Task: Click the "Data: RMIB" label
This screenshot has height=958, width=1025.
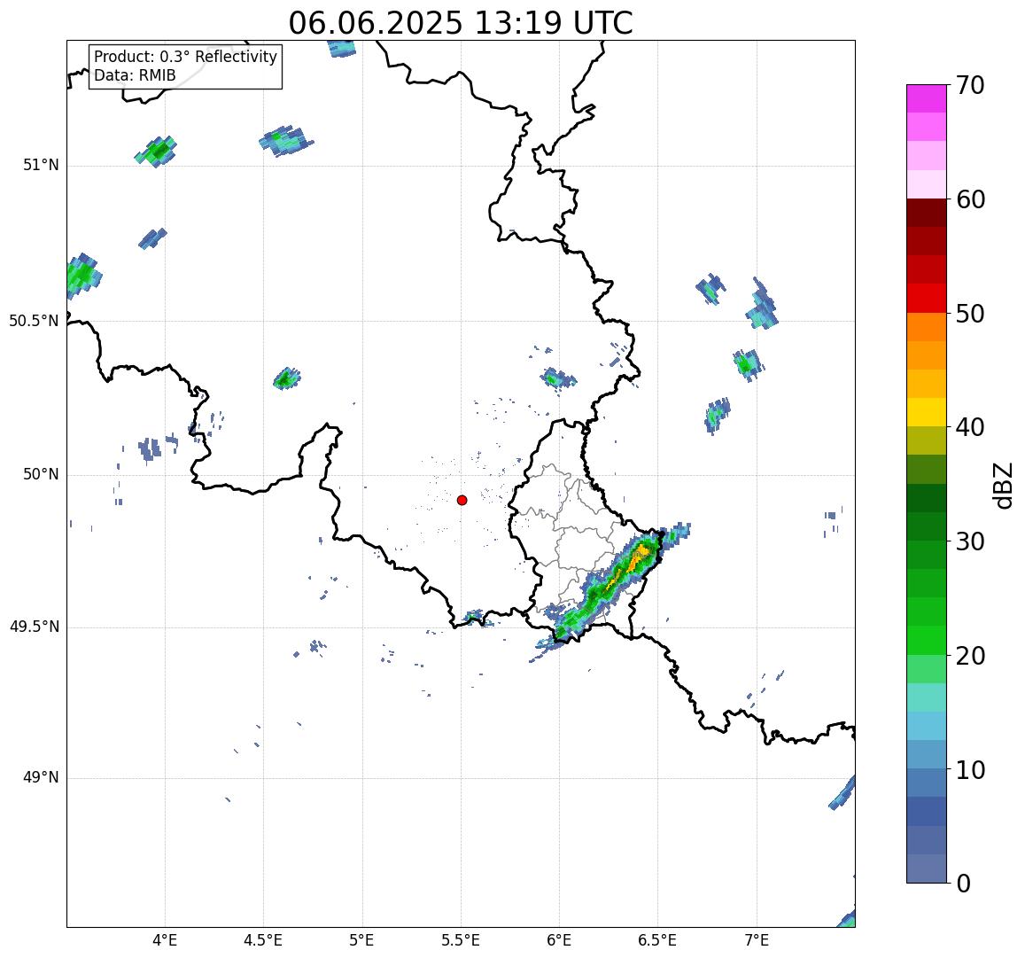Action: click(x=136, y=75)
